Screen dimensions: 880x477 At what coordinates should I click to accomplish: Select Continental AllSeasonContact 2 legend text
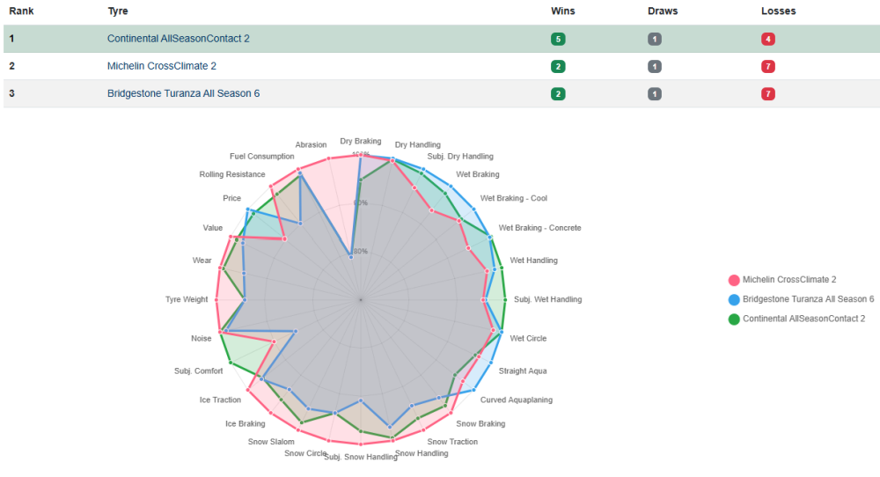(x=803, y=319)
